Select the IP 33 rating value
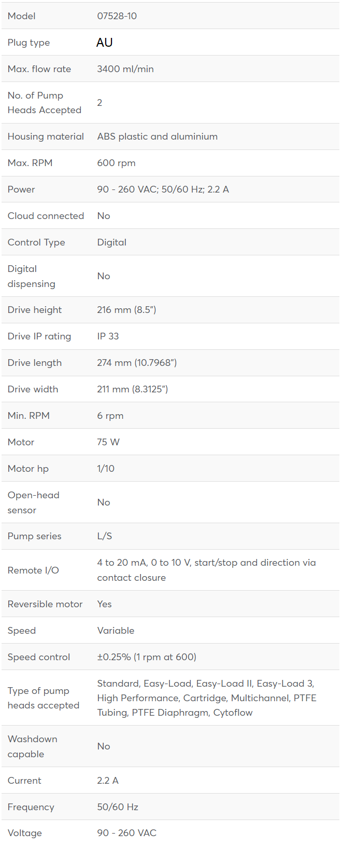The image size is (342, 846). coord(108,336)
